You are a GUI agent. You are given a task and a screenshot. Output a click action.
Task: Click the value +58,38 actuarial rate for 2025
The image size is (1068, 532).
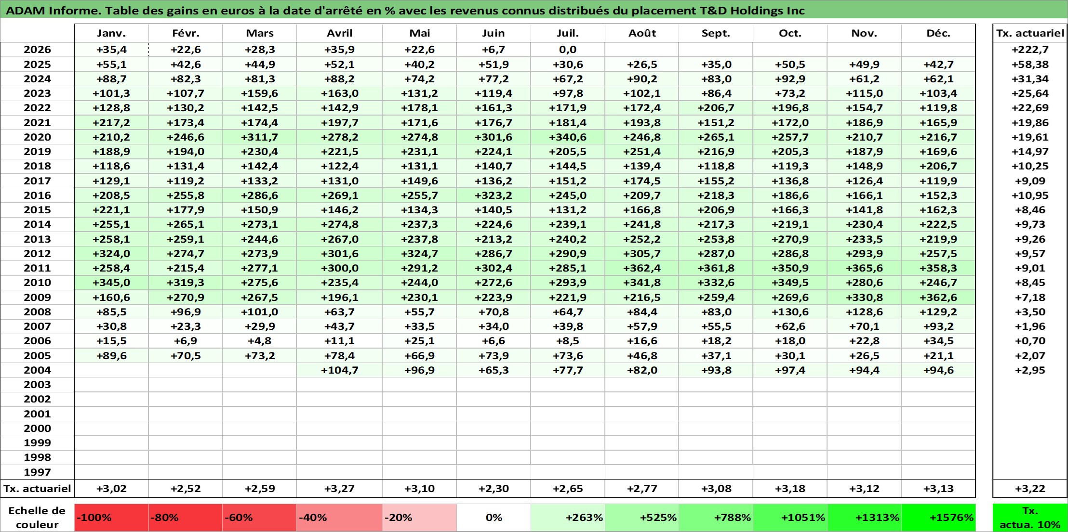[1030, 65]
